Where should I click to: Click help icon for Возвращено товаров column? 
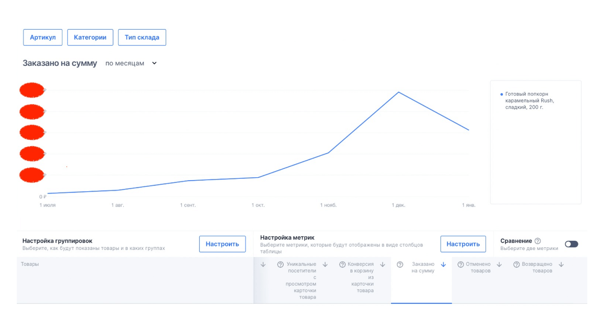[516, 265]
